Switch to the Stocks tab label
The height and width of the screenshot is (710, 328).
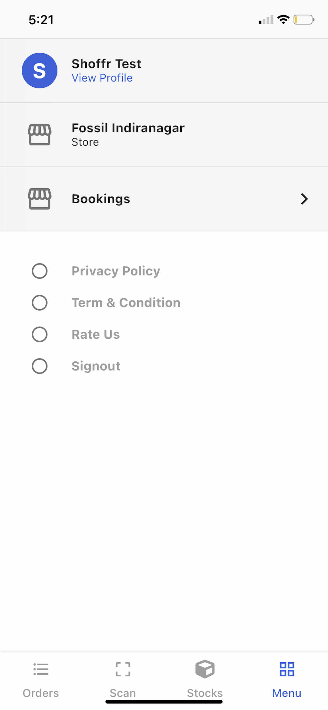pyautogui.click(x=205, y=693)
